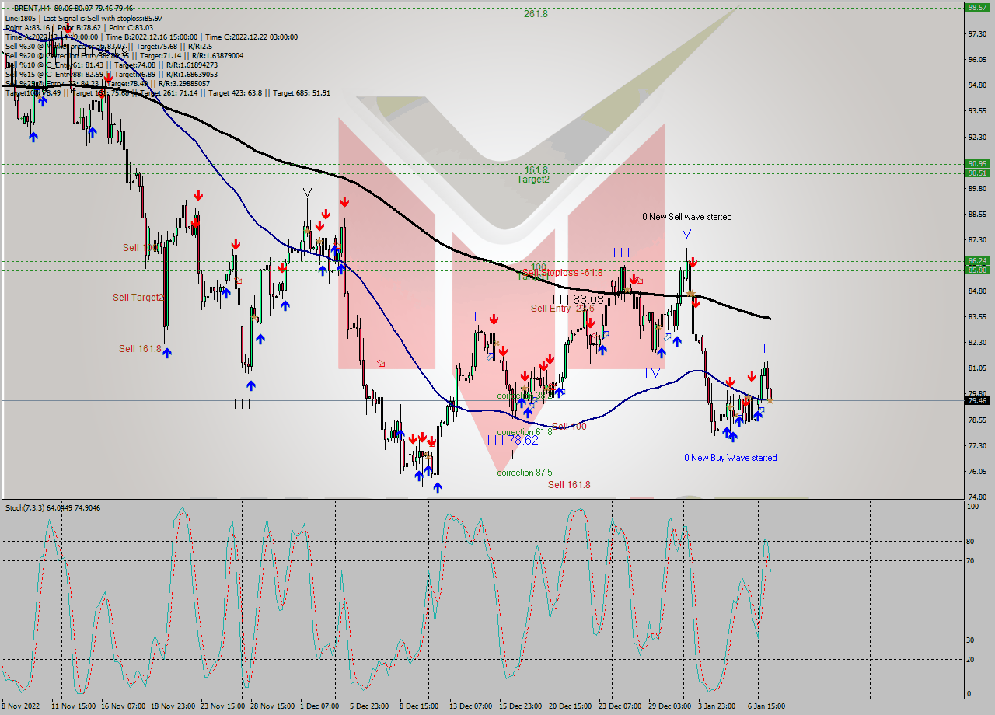Viewport: 995px width, 715px height.
Task: Click the "15 Dec 23:00" time axis label
Action: [x=522, y=706]
